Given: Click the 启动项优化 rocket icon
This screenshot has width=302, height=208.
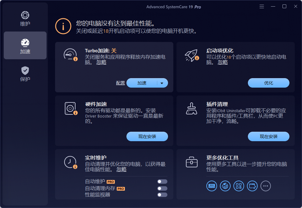Looking at the screenshot, I should click(x=192, y=55).
